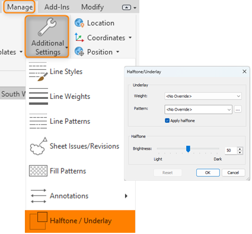Click the Pattern browse ellipsis button

238,110
